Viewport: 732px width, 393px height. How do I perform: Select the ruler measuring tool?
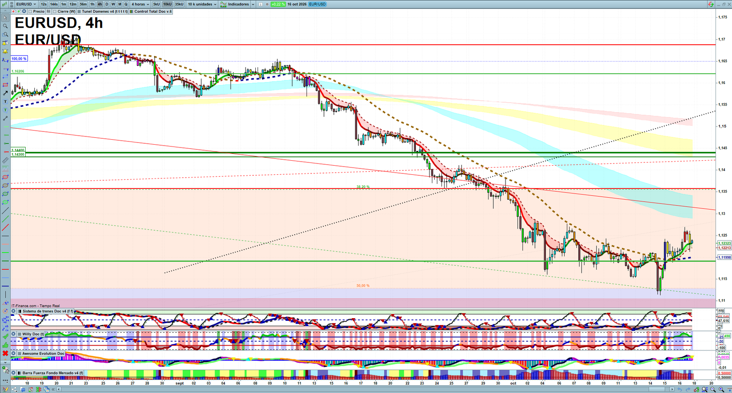coord(5,160)
